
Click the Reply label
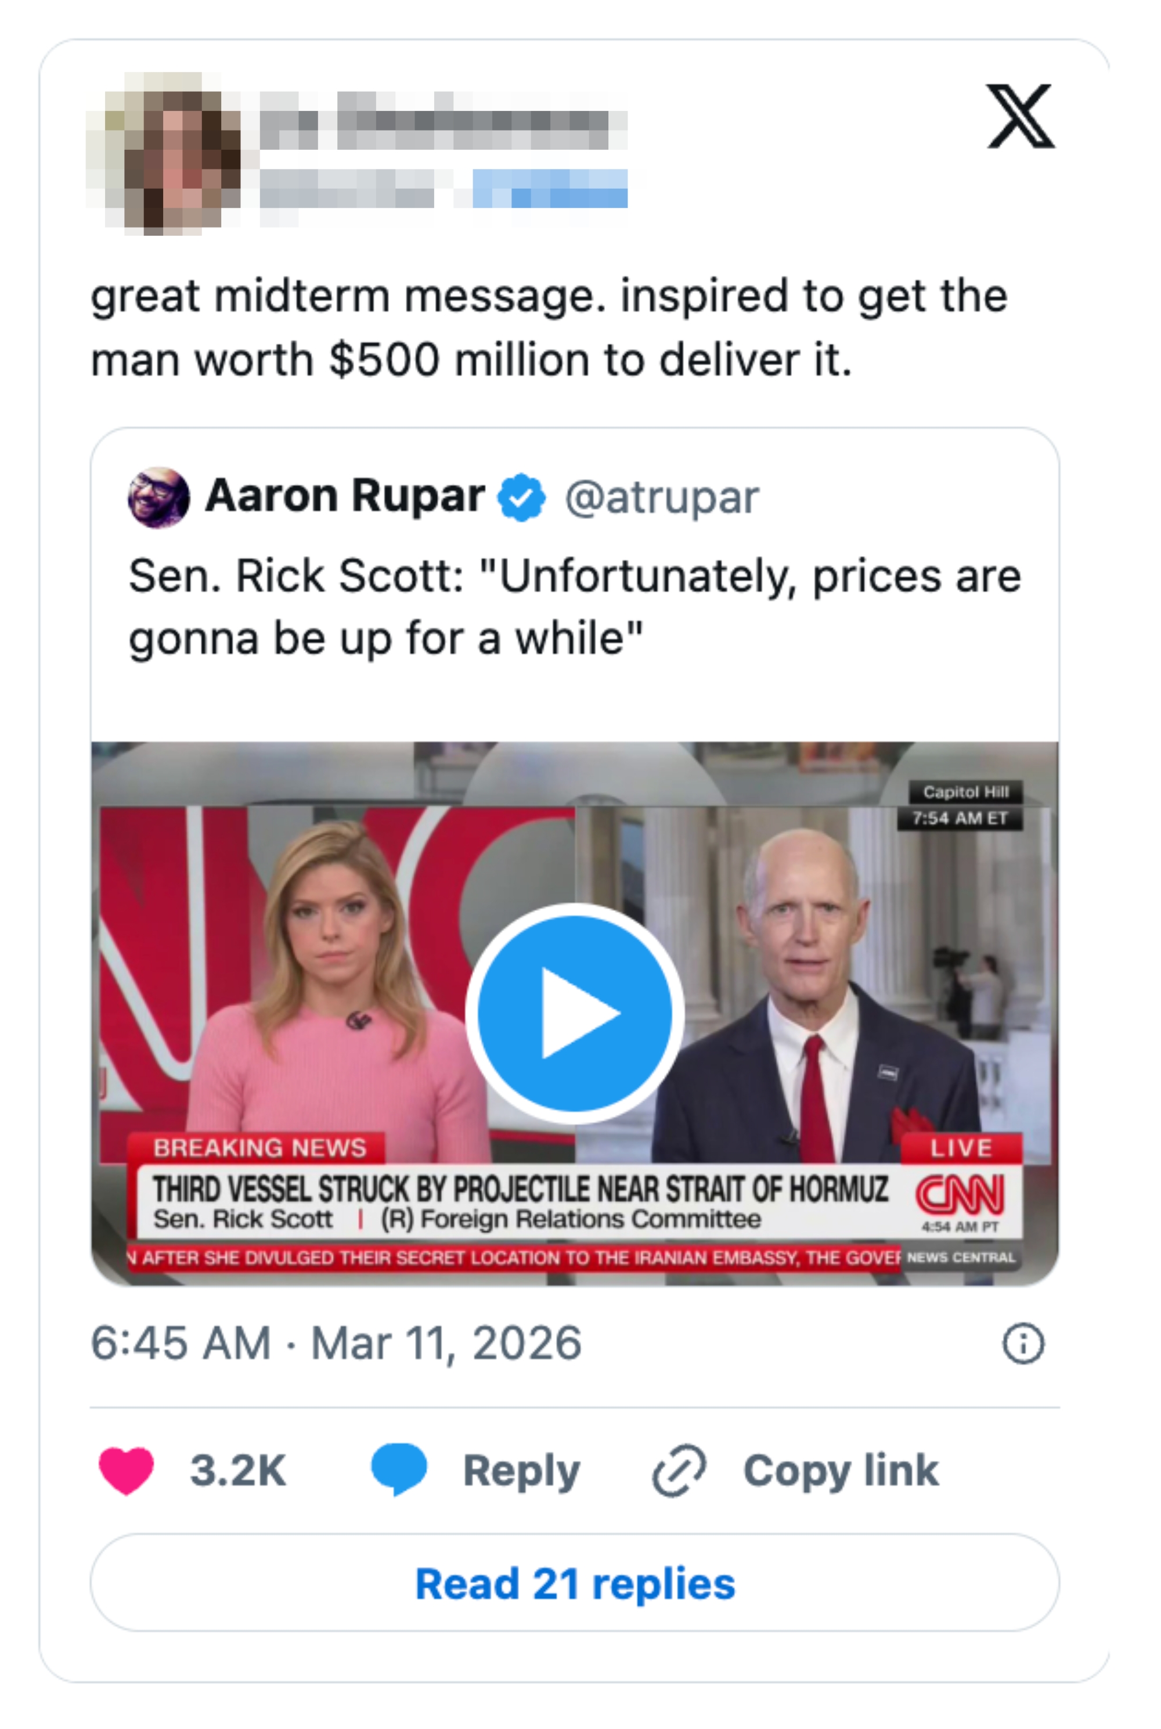pos(521,1470)
